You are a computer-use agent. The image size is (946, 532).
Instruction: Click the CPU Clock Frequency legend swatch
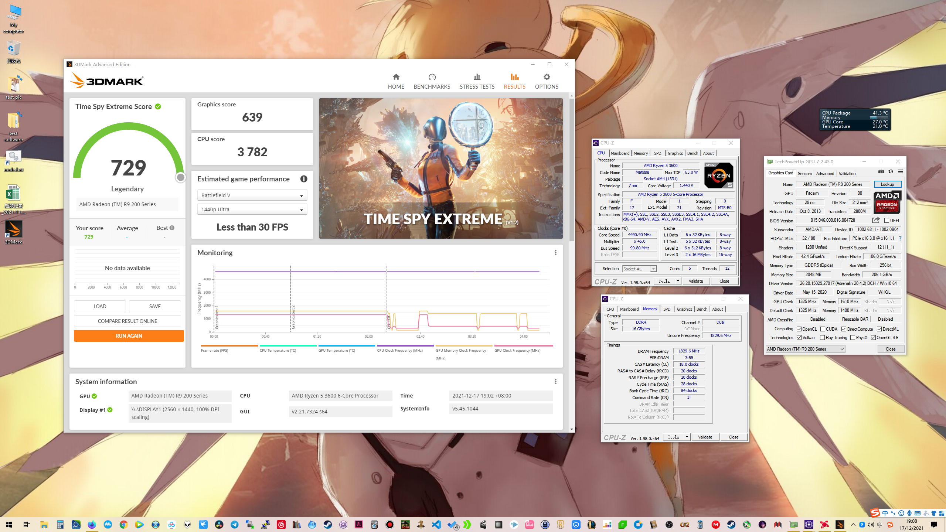point(405,345)
